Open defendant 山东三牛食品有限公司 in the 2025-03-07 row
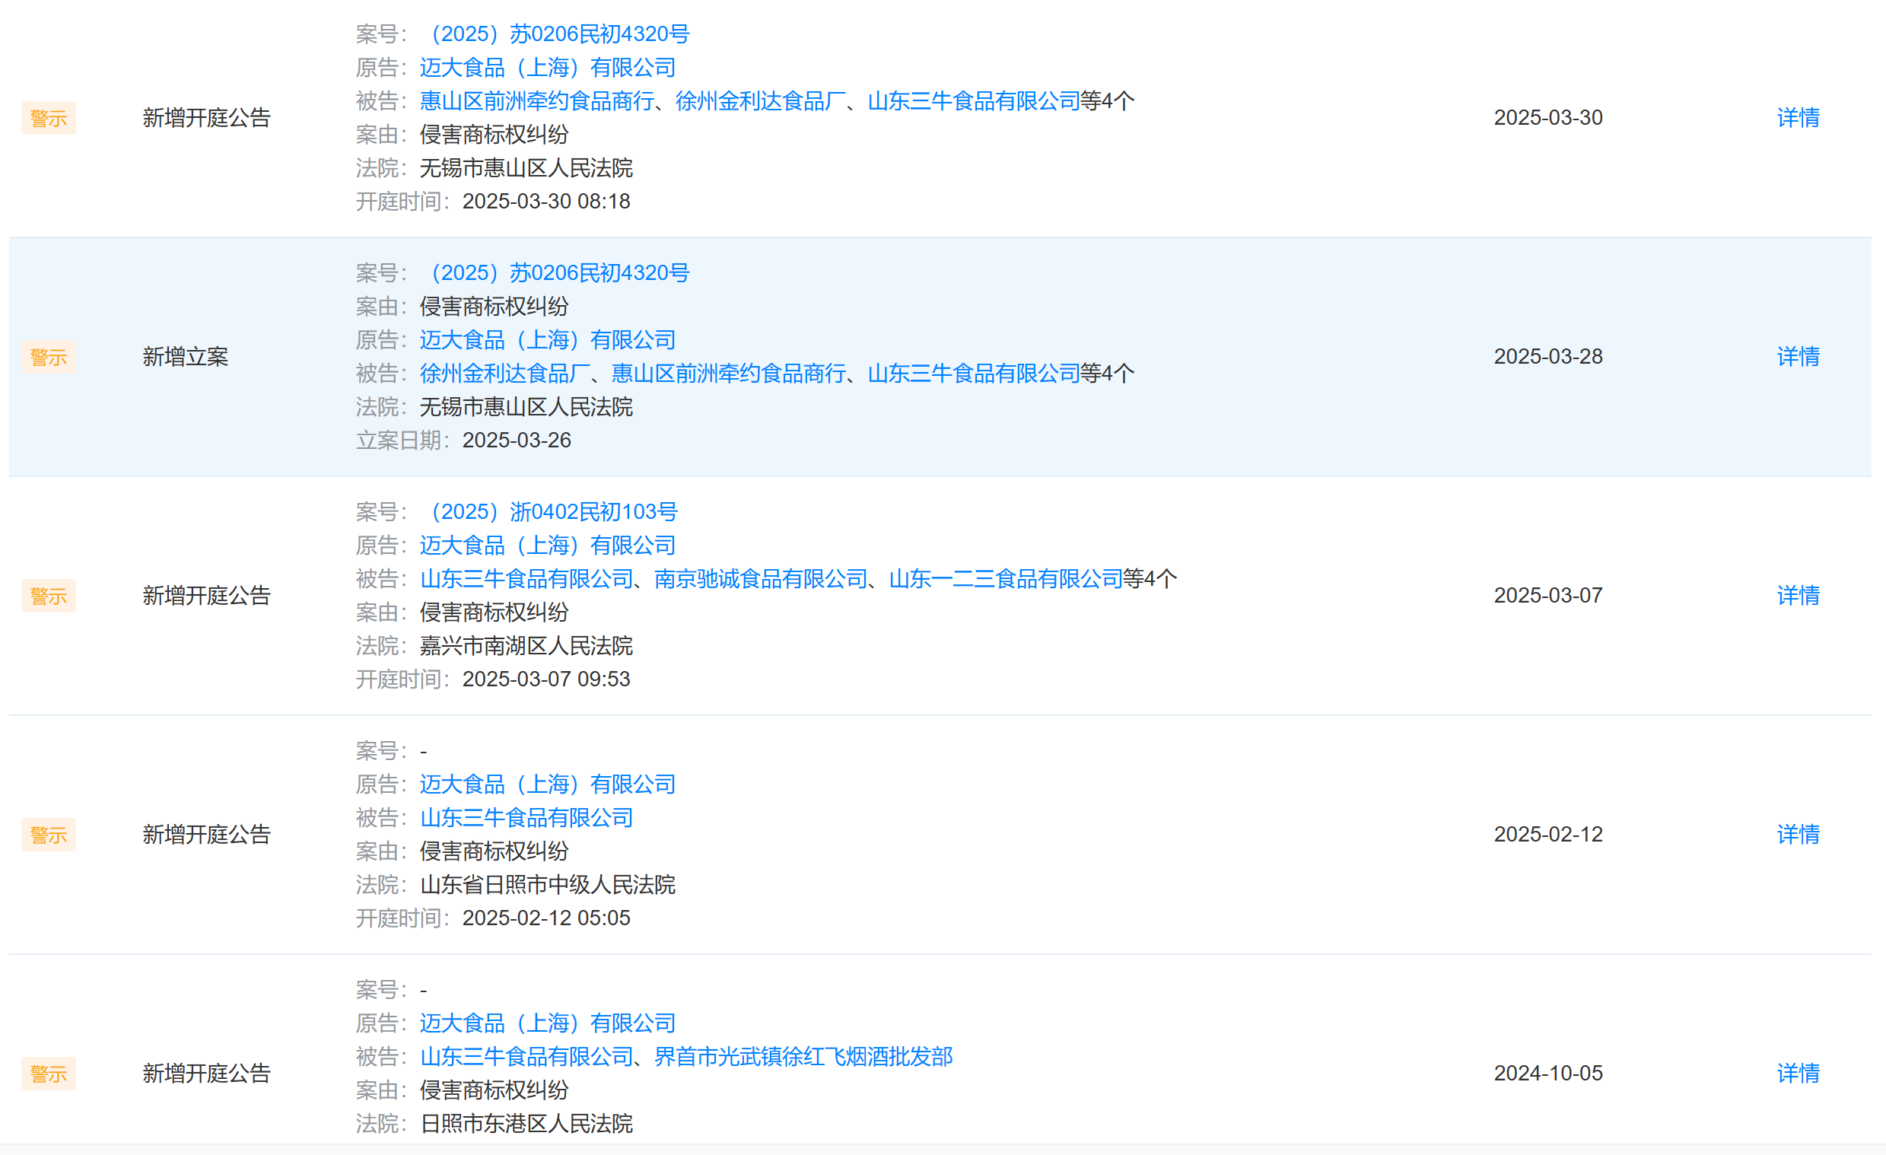 526,579
